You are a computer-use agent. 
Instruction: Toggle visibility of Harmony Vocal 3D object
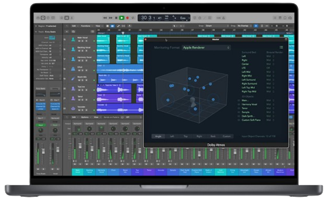239,105
